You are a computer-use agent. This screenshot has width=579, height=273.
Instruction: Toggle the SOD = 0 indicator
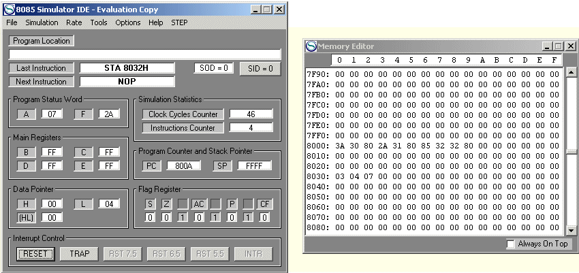[214, 68]
